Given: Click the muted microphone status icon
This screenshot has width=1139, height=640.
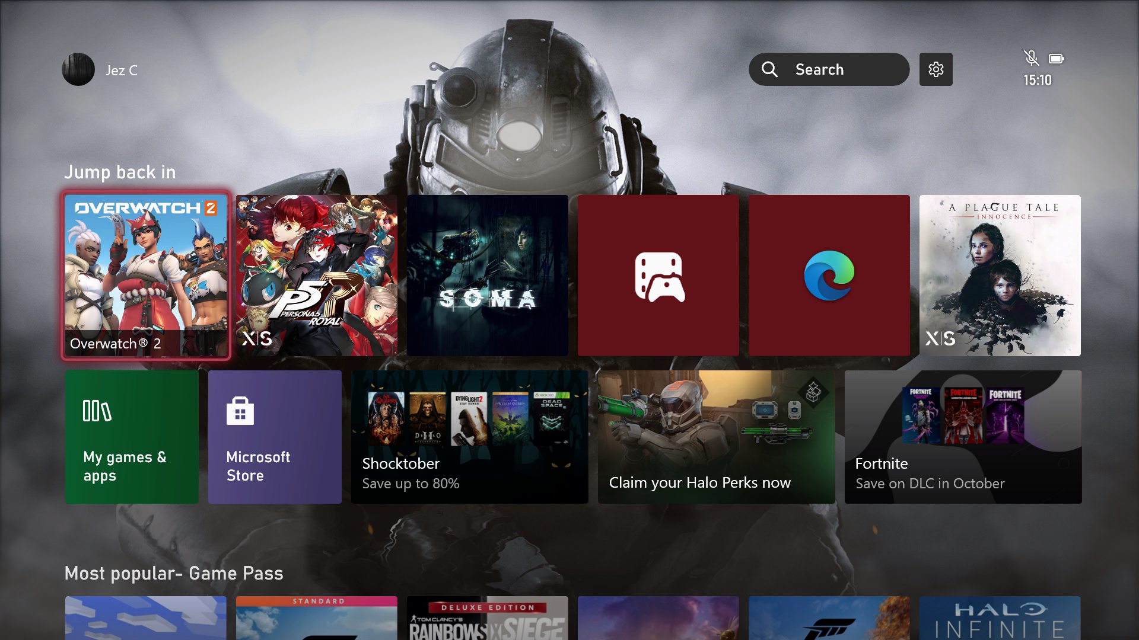Looking at the screenshot, I should (1031, 57).
